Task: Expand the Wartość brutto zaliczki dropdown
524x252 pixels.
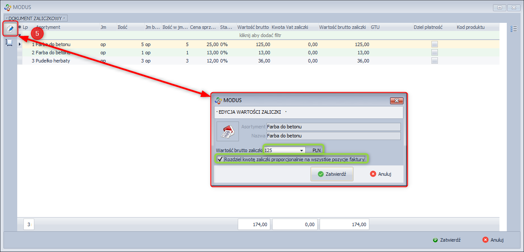Action: (x=302, y=150)
